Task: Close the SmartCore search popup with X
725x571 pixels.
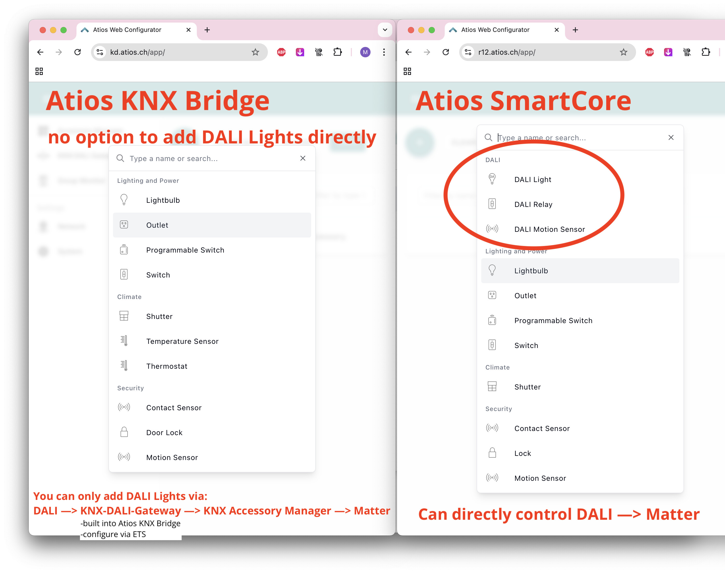Action: coord(671,137)
